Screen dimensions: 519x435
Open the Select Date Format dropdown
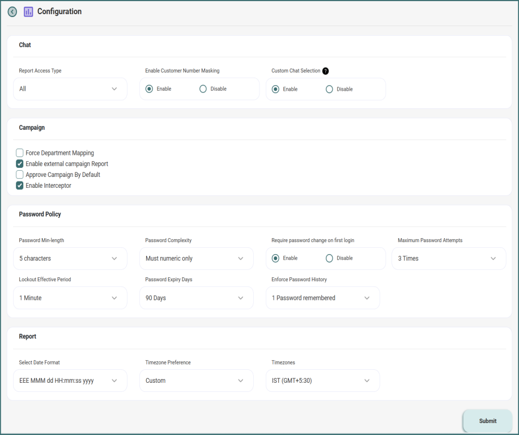pyautogui.click(x=70, y=381)
